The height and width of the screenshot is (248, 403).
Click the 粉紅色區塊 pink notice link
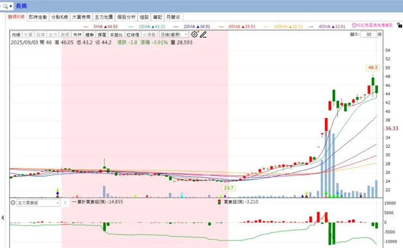tap(375, 25)
